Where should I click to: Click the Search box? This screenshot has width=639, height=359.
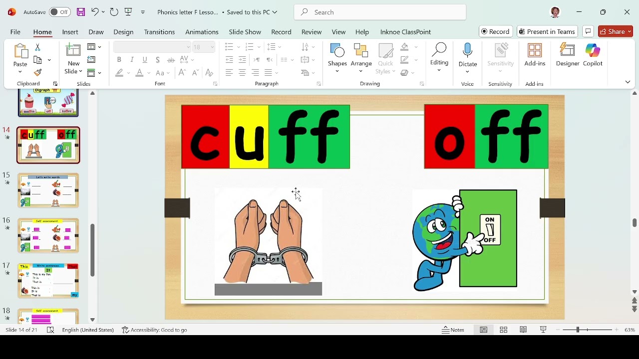click(x=380, y=12)
